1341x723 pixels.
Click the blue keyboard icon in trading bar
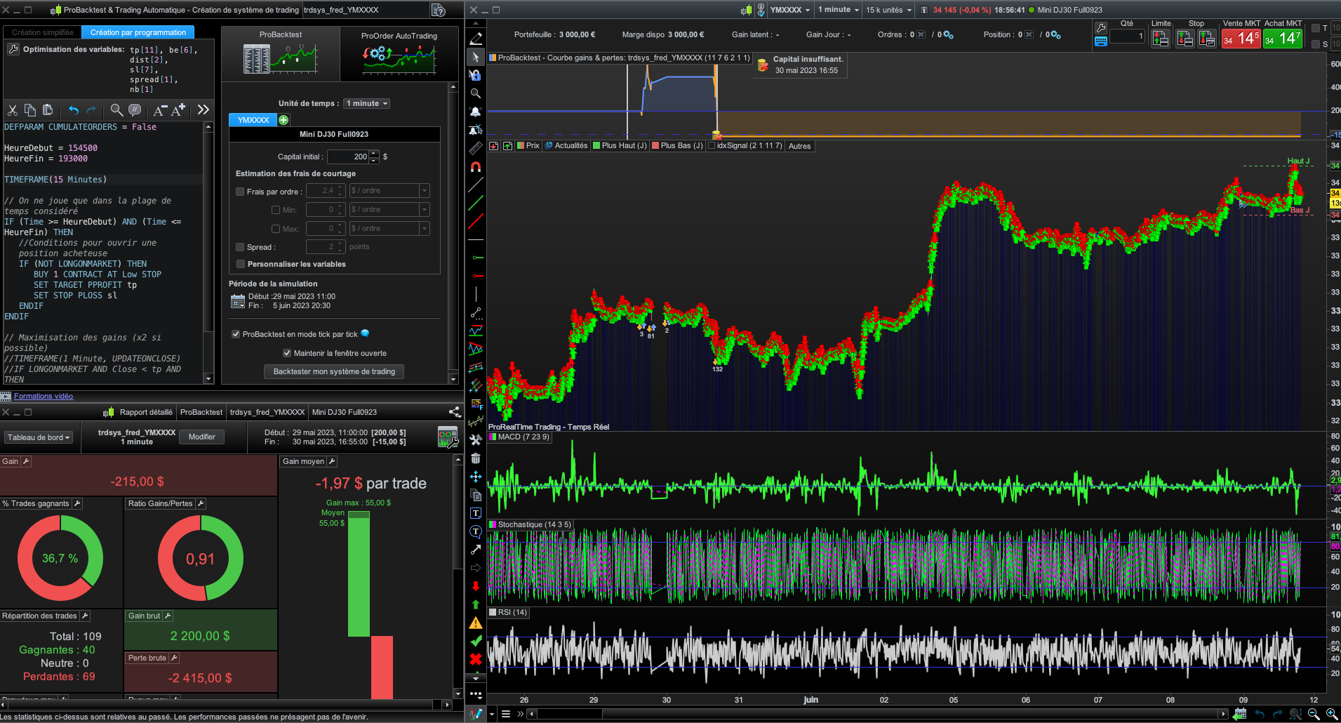(x=1101, y=41)
